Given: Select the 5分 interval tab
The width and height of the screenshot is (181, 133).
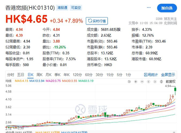Looking at the screenshot, I should click(120, 75).
